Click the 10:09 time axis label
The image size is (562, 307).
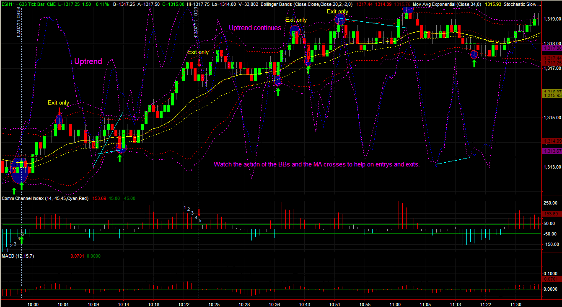click(94, 304)
